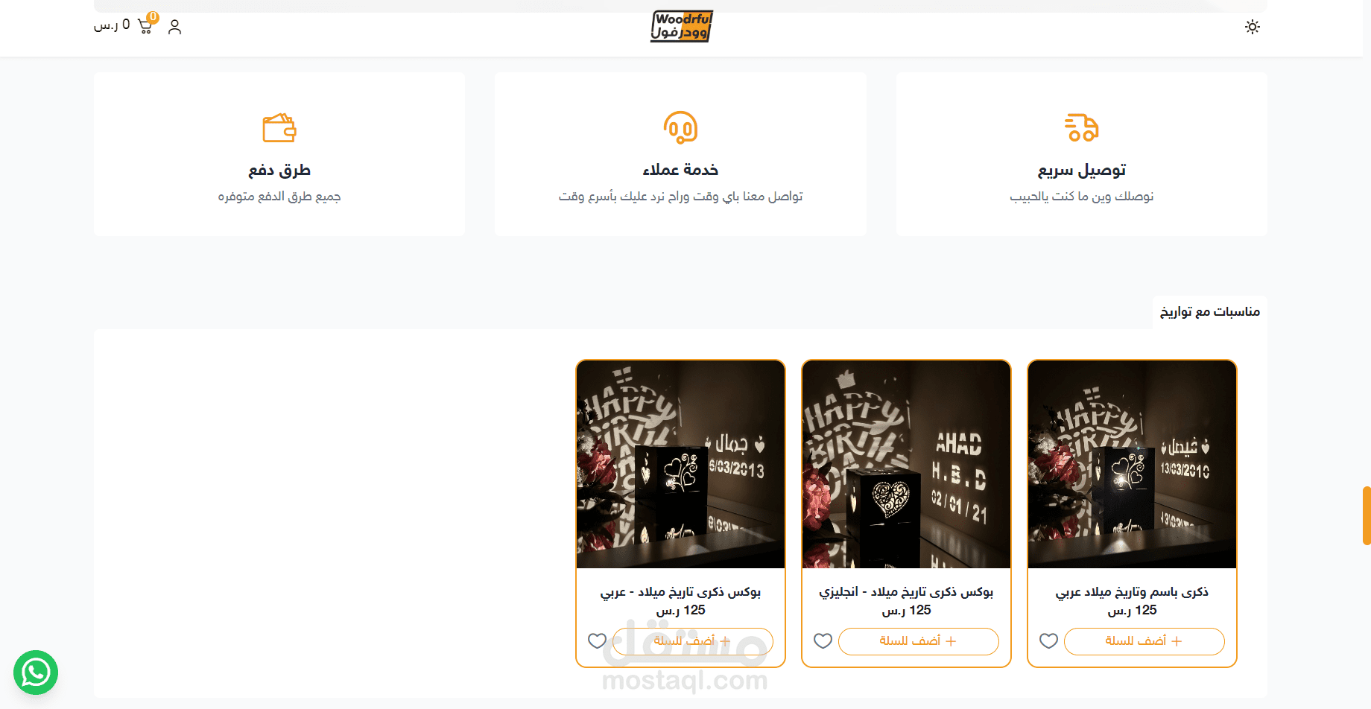Open the shopping cart icon
The image size is (1371, 709).
145,26
